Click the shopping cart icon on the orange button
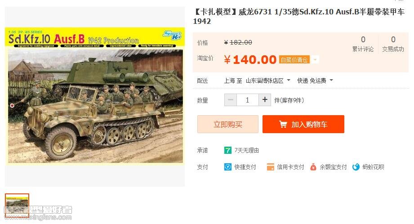 click(283, 124)
